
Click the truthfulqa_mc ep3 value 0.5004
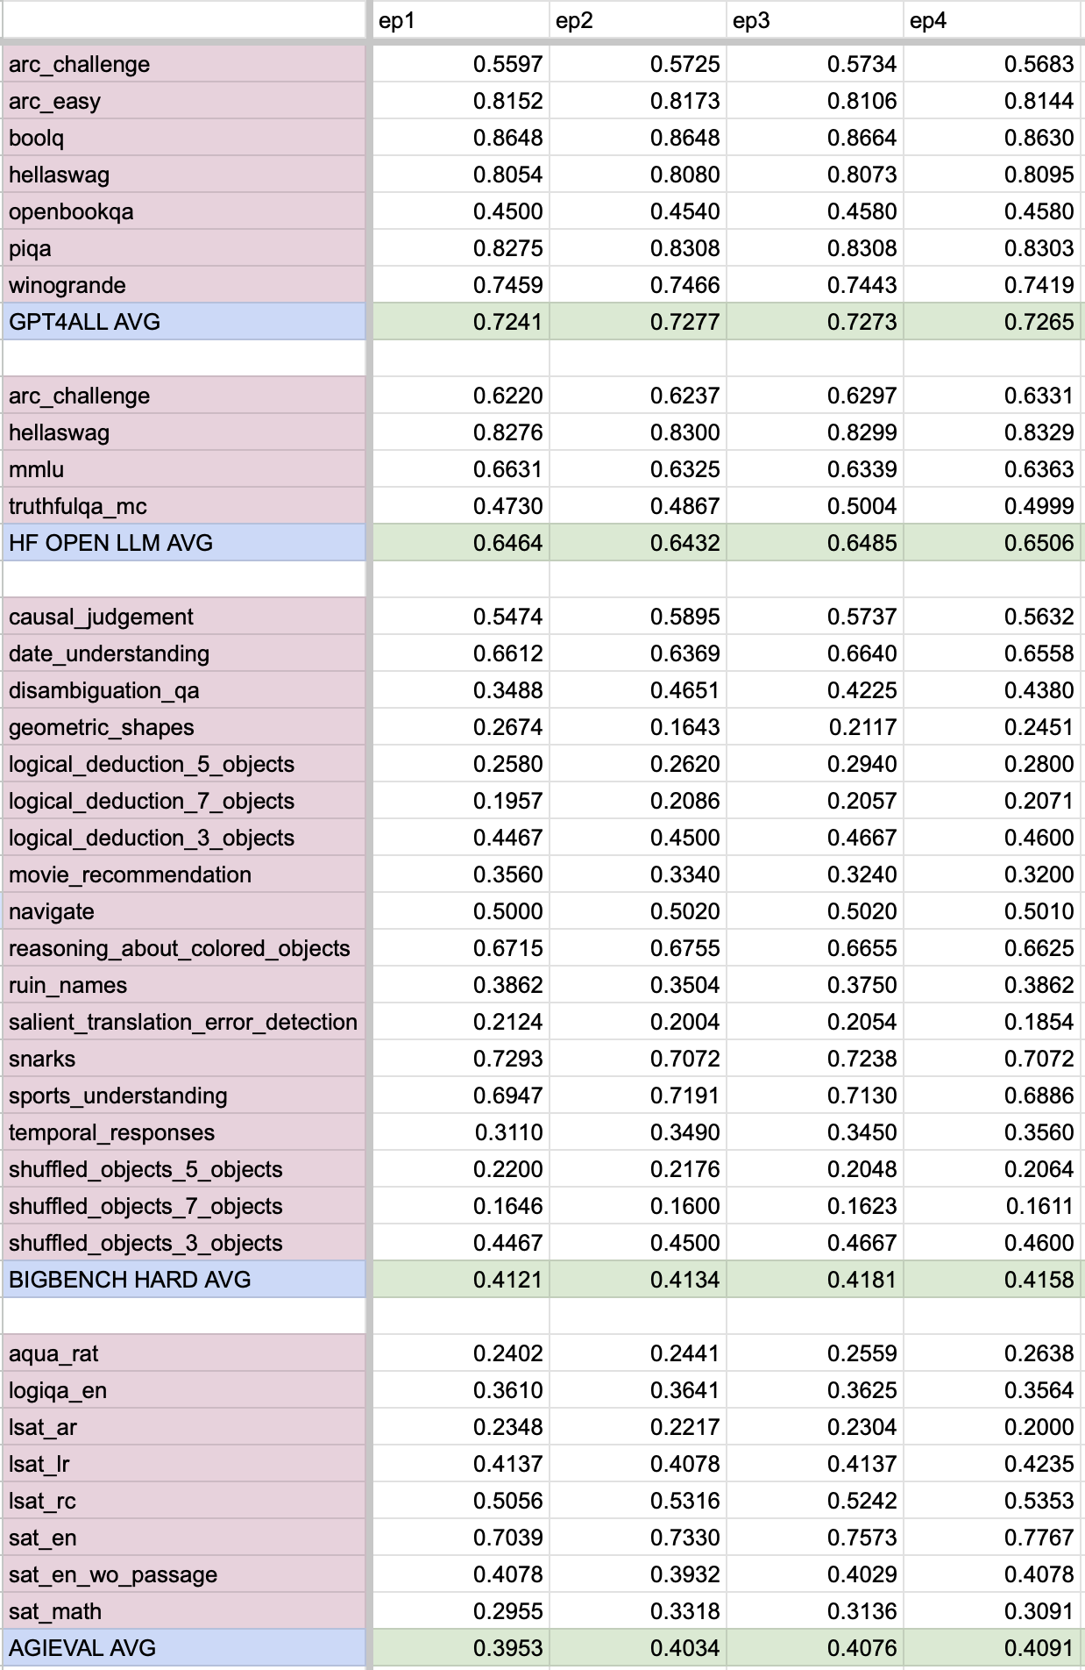(815, 506)
